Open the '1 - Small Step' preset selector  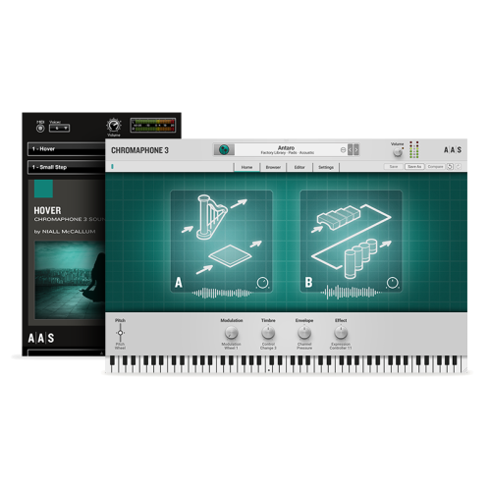(67, 167)
